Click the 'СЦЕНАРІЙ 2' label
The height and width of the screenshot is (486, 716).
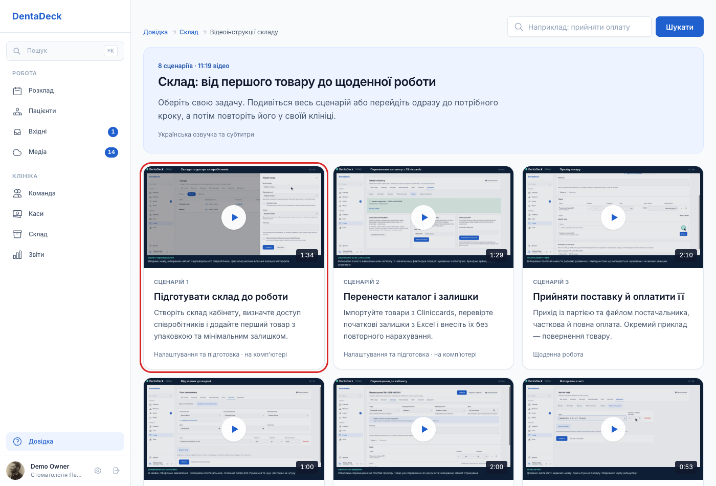point(362,282)
